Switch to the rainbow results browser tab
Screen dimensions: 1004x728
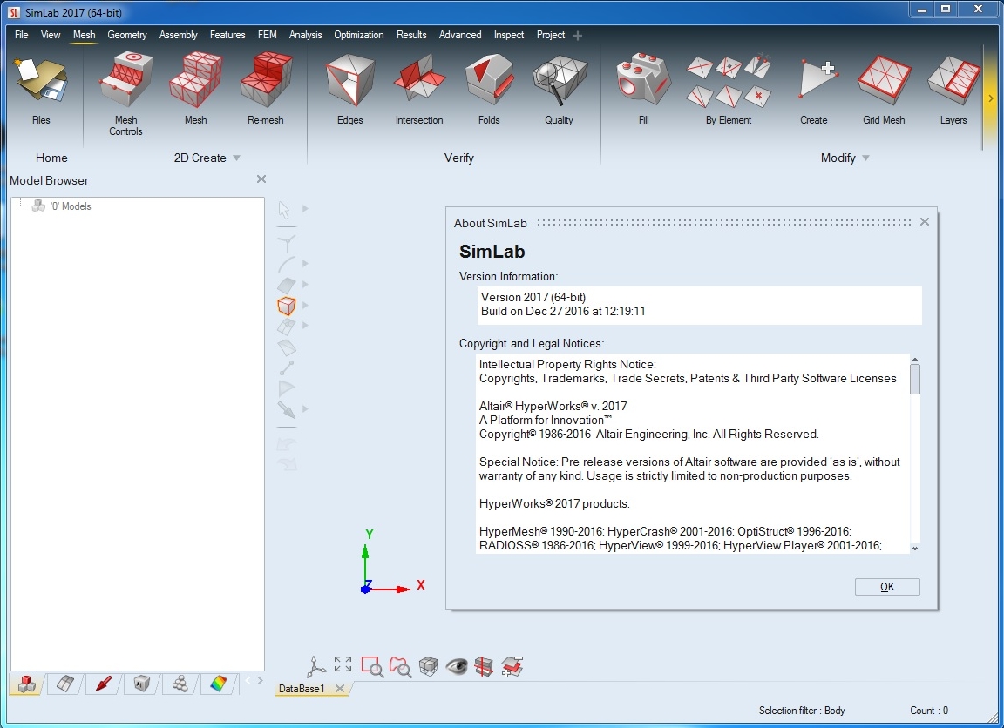point(219,684)
